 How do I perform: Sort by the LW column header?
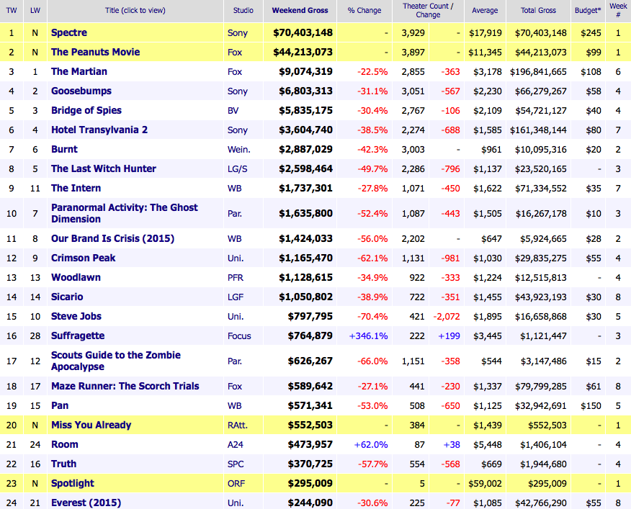pyautogui.click(x=35, y=11)
